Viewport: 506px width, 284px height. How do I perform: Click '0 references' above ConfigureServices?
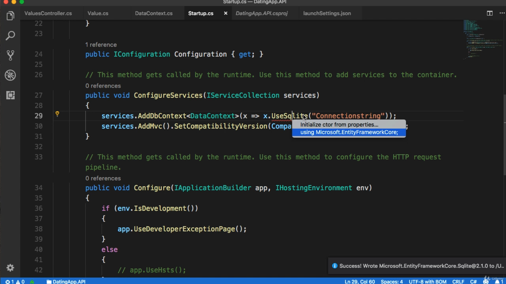pos(103,86)
